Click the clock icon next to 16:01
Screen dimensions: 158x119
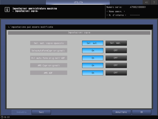pyautogui.click(x=2, y=117)
